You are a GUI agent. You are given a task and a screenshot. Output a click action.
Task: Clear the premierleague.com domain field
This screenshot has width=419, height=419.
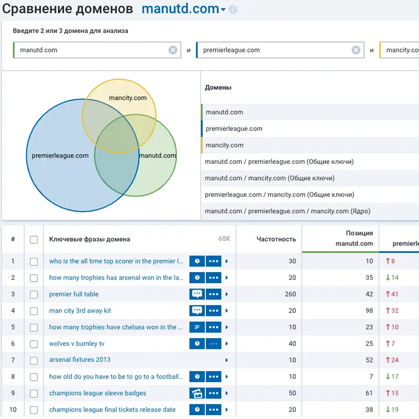356,50
